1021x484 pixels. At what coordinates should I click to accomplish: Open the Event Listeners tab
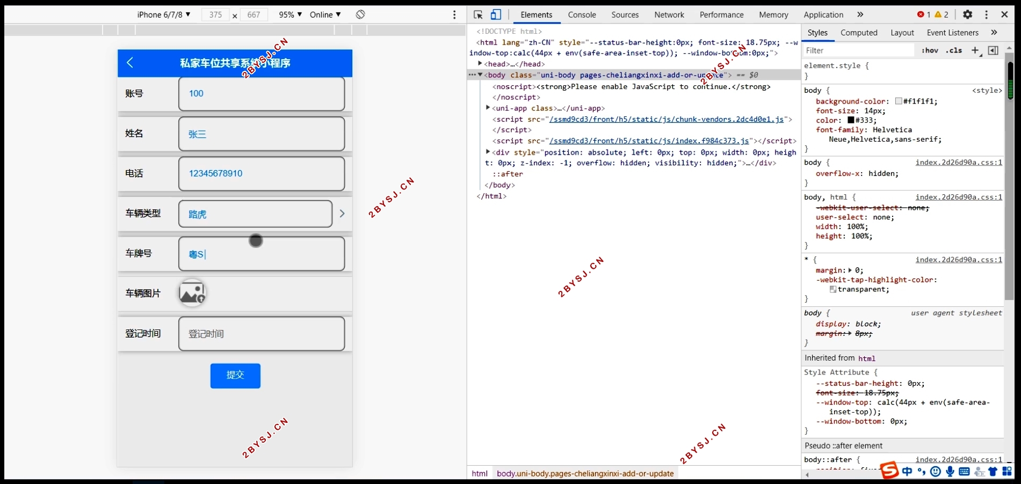953,32
